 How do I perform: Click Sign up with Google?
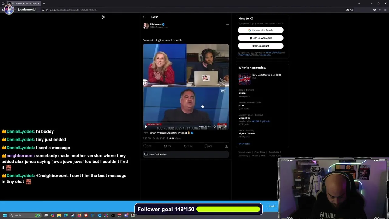(x=260, y=30)
